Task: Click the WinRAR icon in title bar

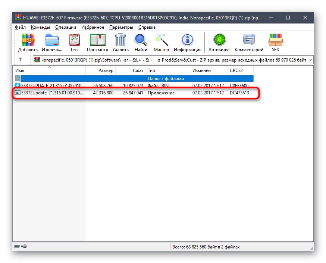Action: (18, 18)
